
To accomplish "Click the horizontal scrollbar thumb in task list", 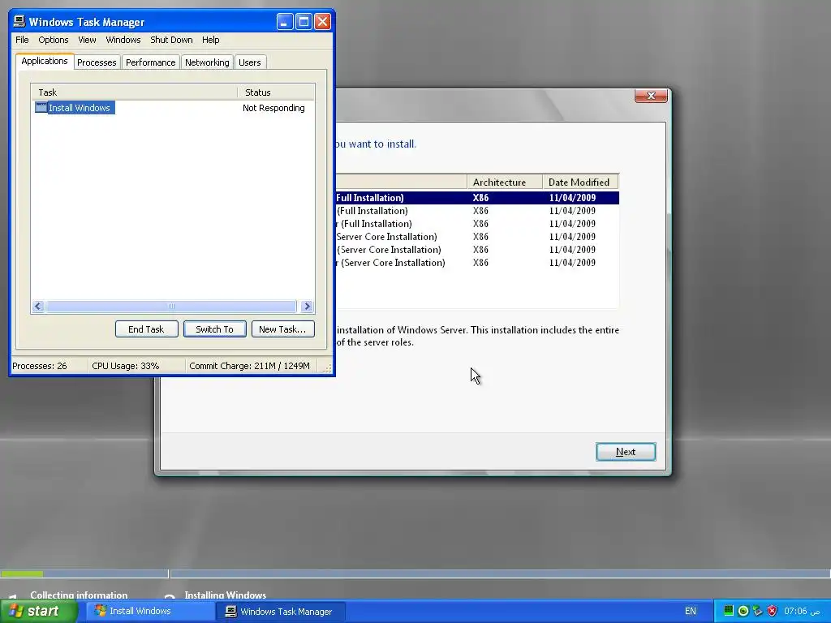I will pos(171,306).
